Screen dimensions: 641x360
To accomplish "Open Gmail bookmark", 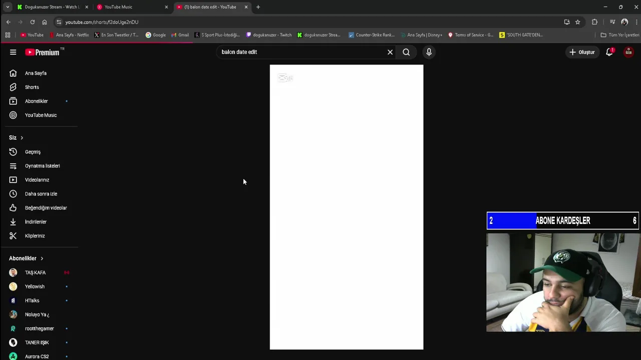I will click(180, 35).
